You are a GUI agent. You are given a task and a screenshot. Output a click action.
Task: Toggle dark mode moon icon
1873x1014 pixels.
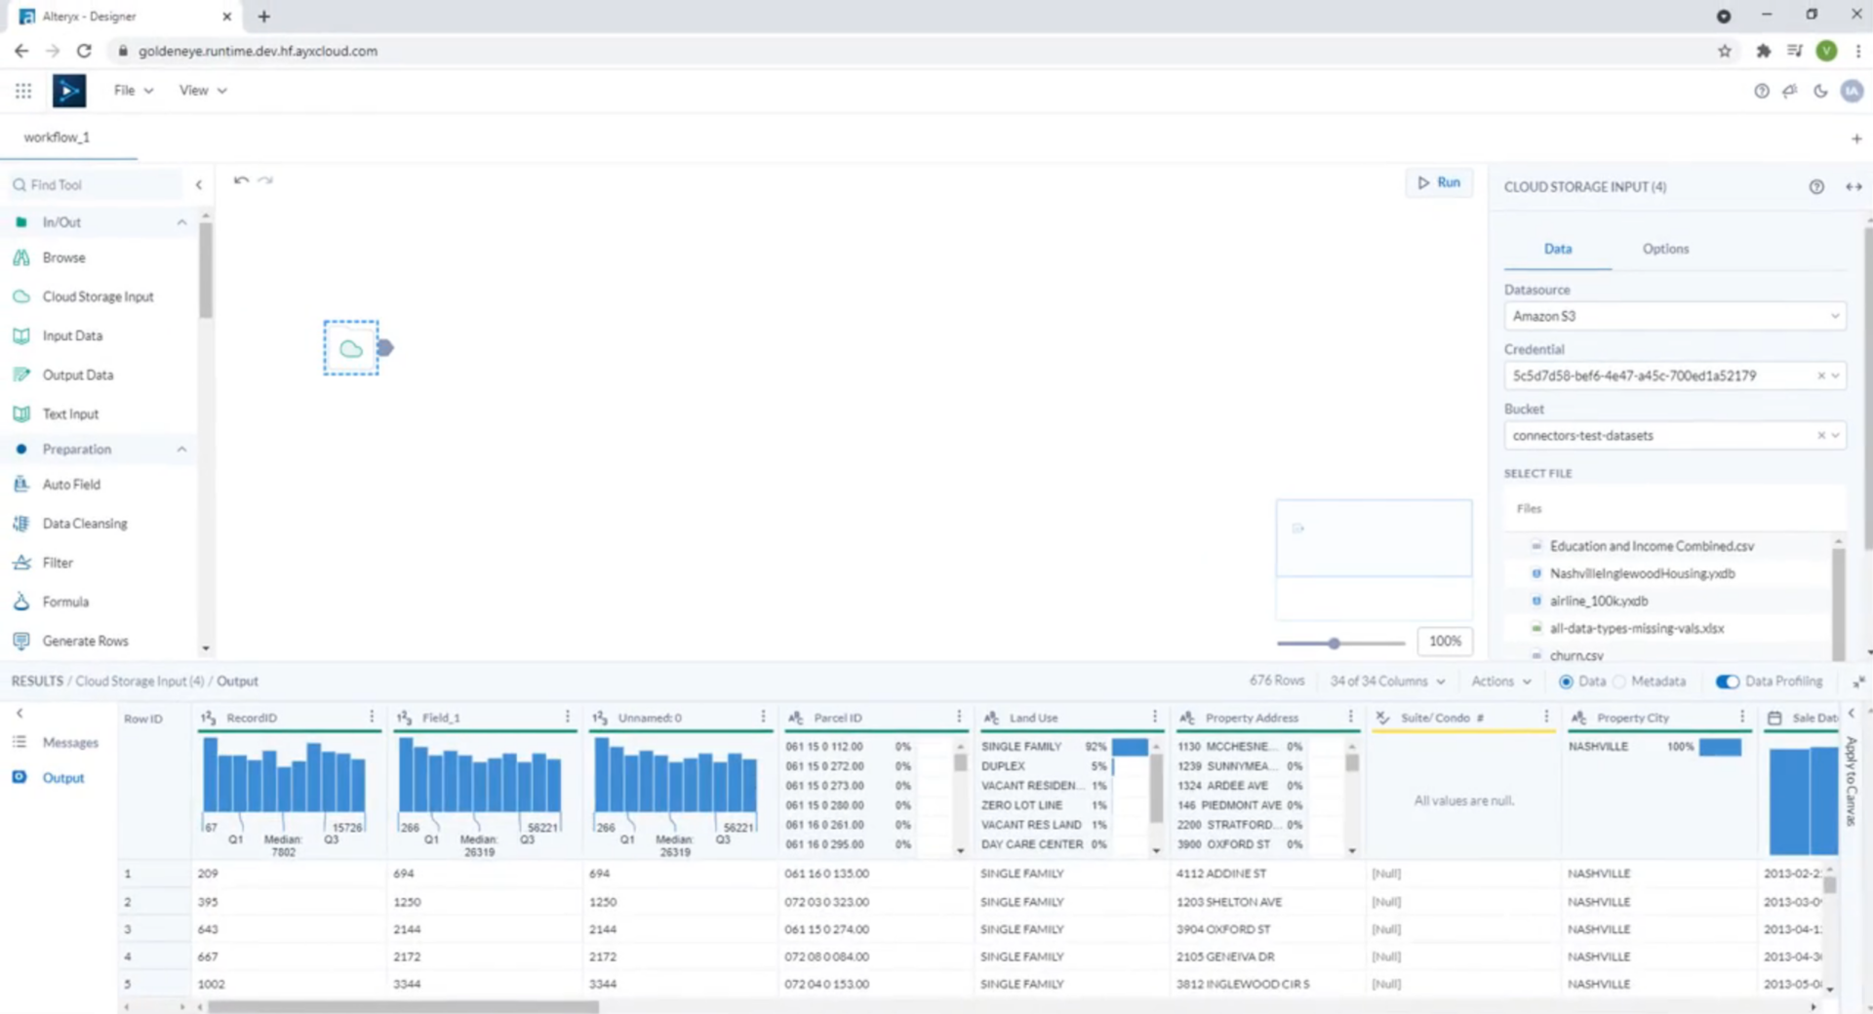click(x=1820, y=91)
